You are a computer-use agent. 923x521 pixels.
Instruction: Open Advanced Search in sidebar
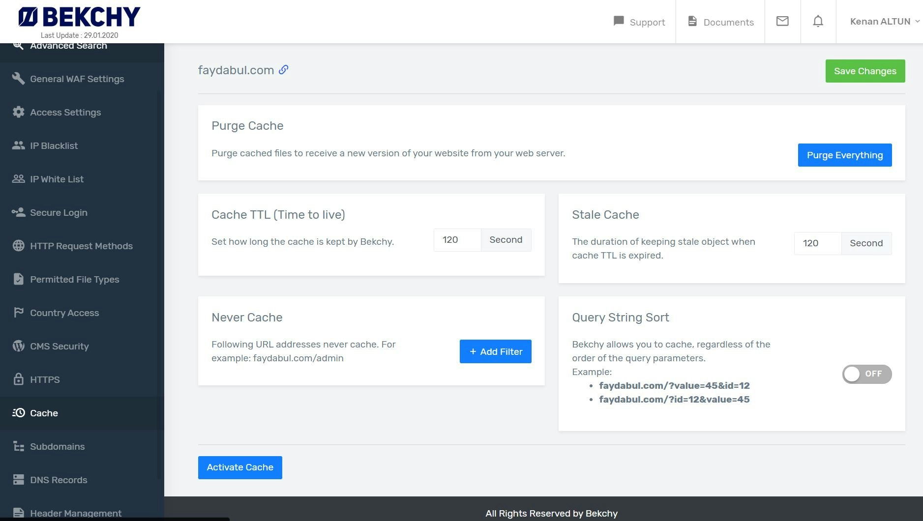point(82,52)
